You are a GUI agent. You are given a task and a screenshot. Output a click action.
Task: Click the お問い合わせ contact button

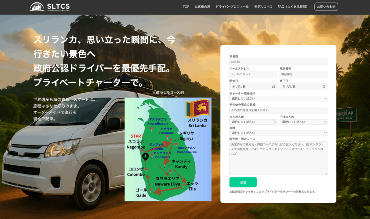pyautogui.click(x=326, y=7)
